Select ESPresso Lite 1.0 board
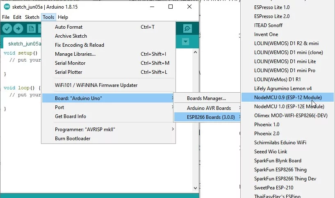Screen dimensions: 335x198 pos(287,7)
